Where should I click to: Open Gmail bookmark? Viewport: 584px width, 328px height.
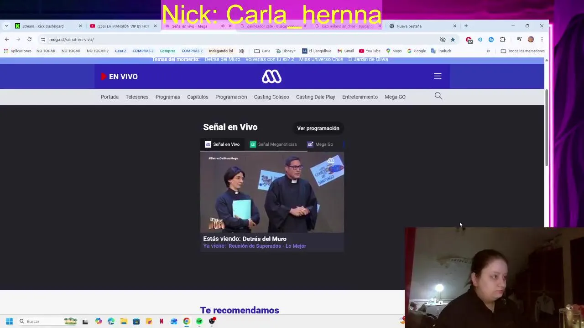(x=345, y=51)
